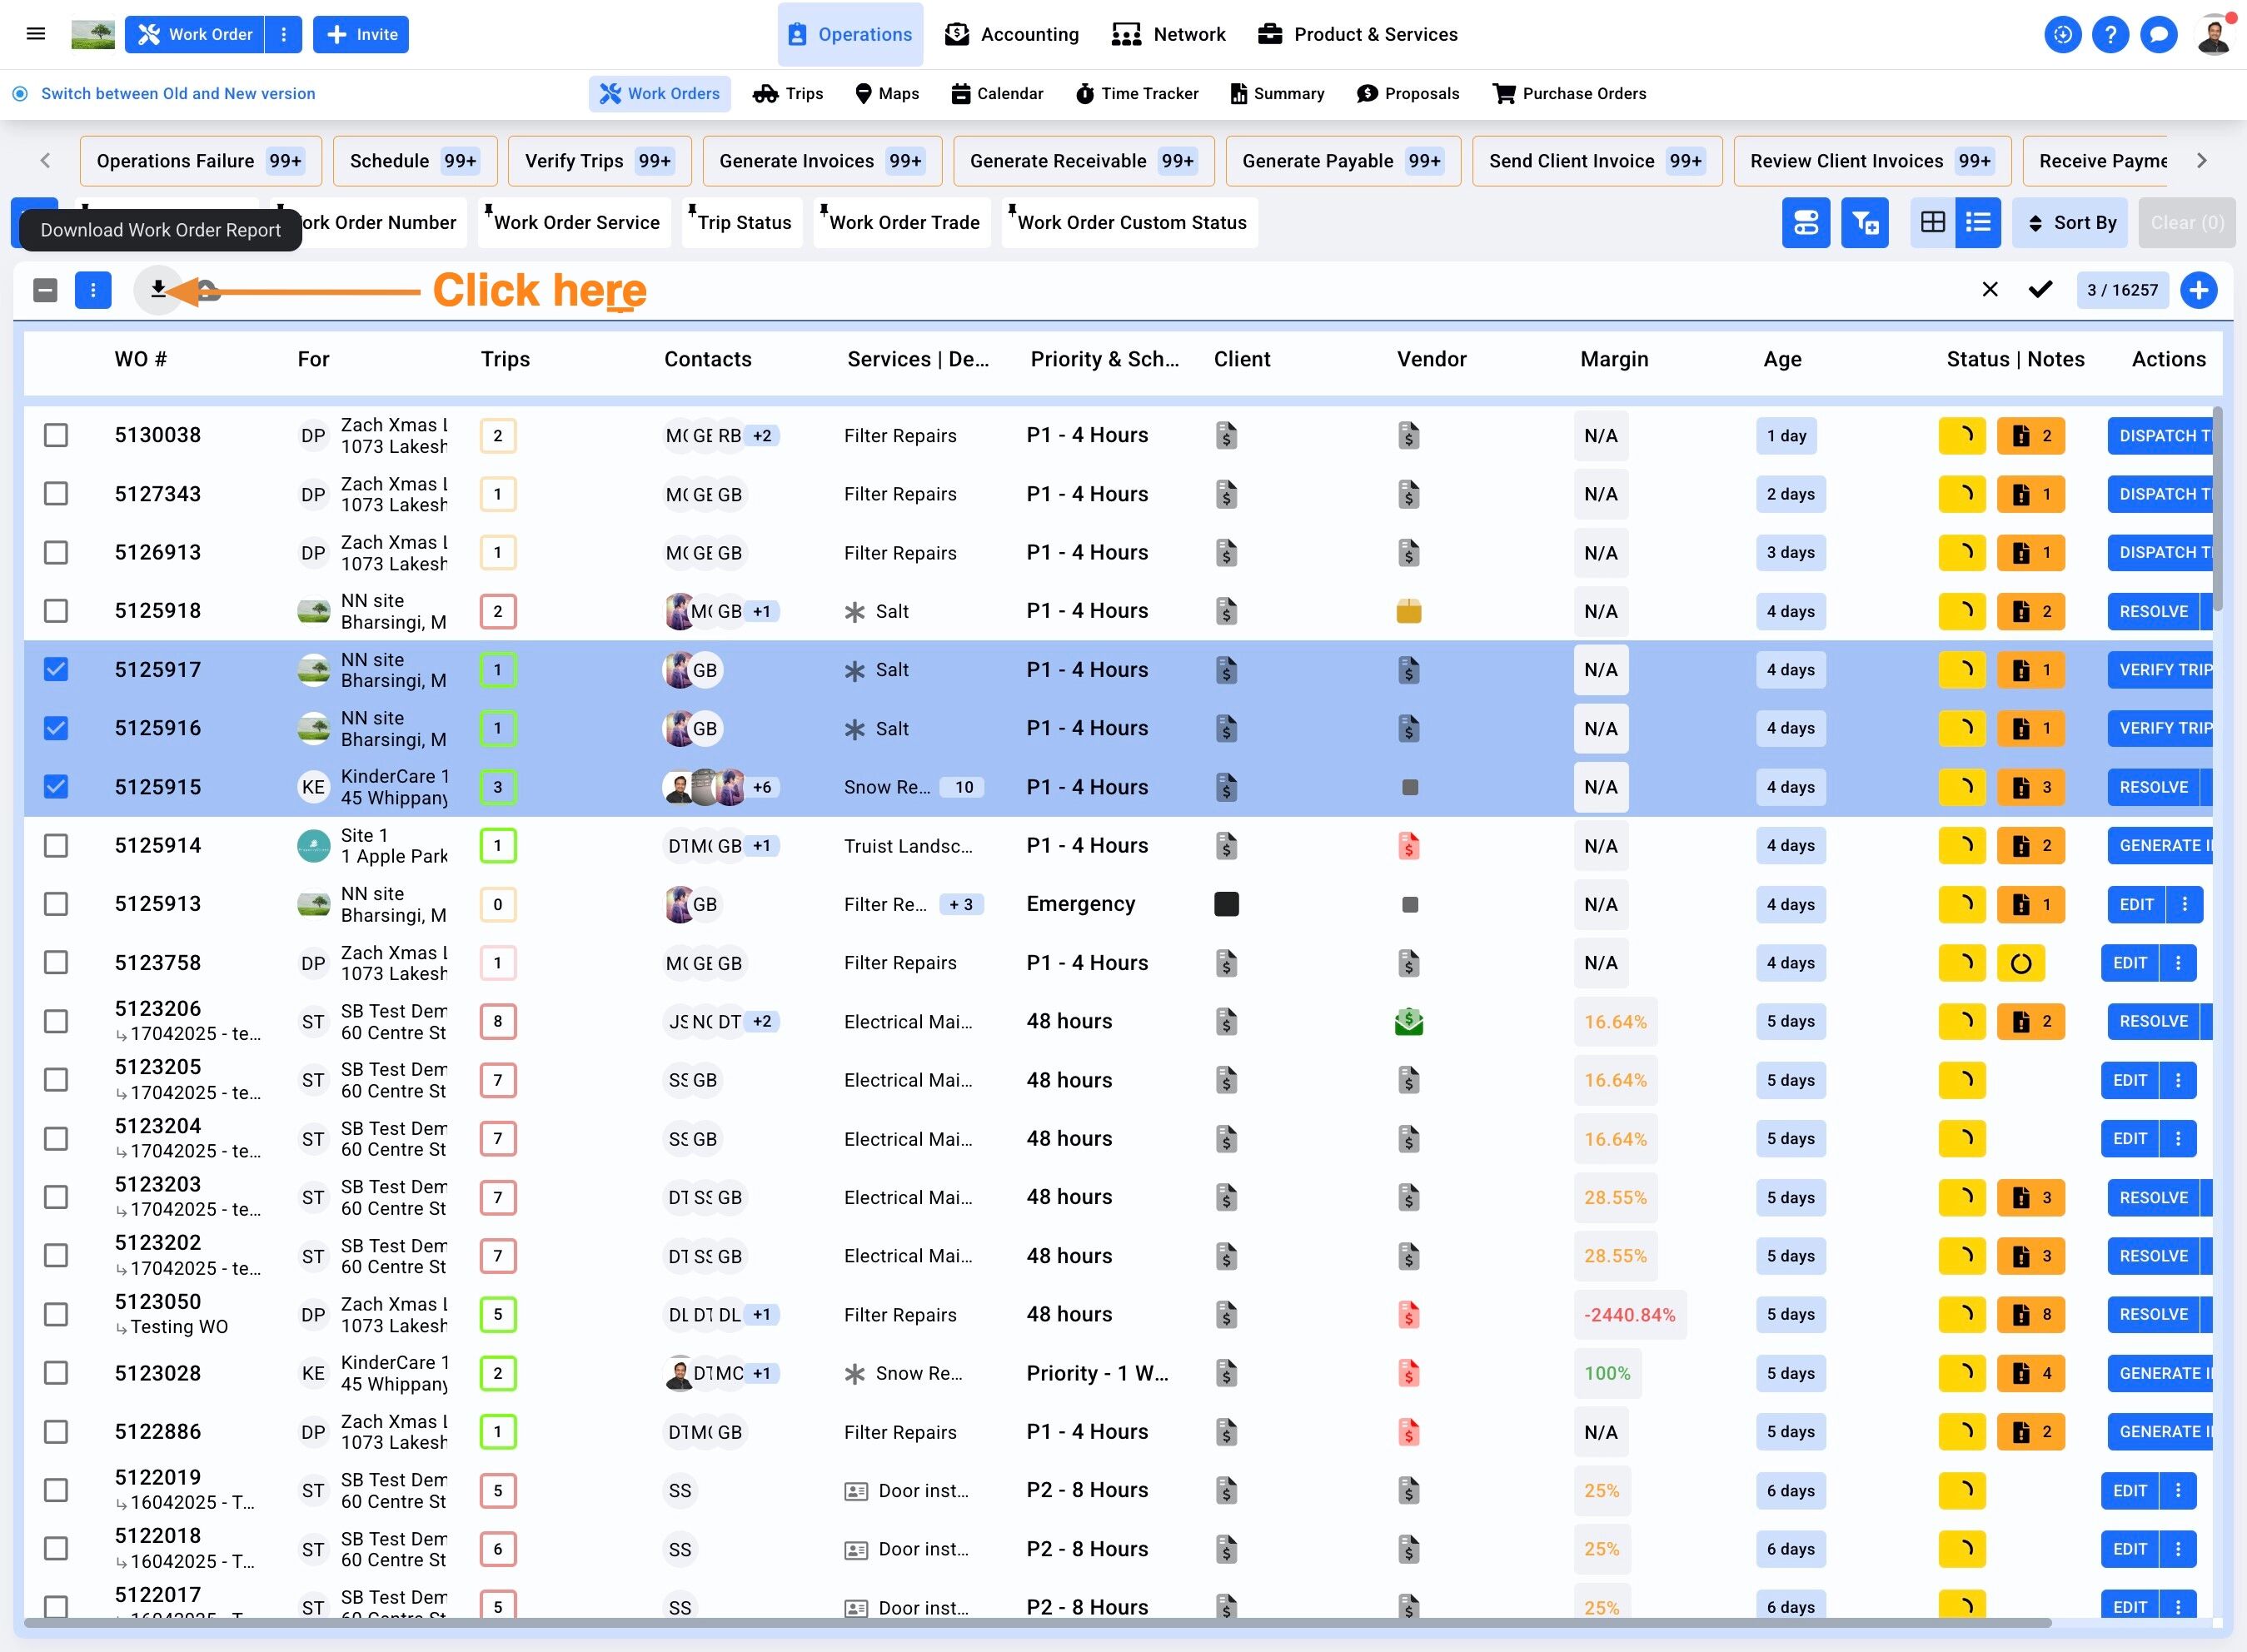Click RESOLVE for work order 5125918
The height and width of the screenshot is (1652, 2247).
click(2152, 611)
